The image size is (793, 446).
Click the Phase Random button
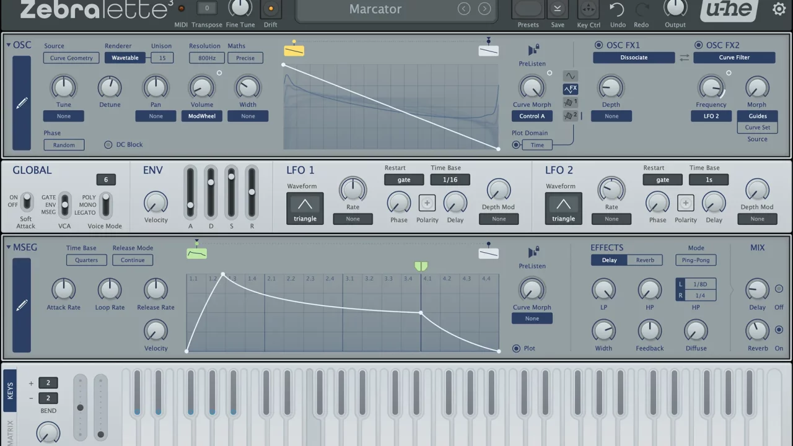(x=64, y=145)
